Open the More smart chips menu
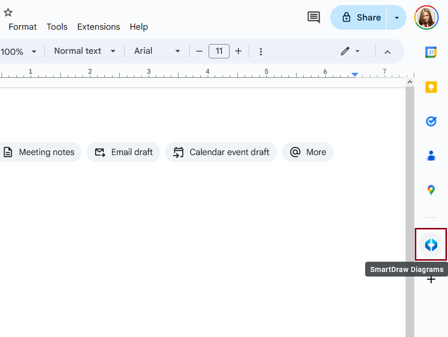Screen dimensions: 448x337 click(x=307, y=152)
